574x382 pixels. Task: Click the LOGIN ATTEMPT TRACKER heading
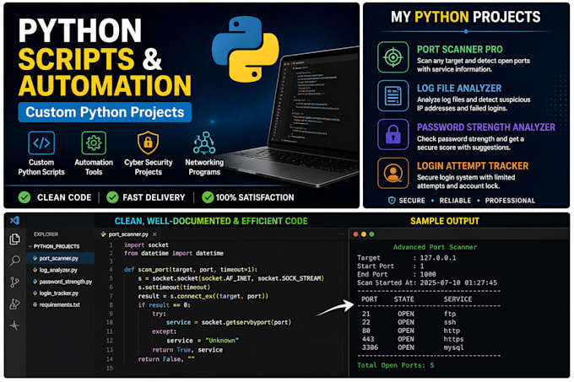pos(473,166)
